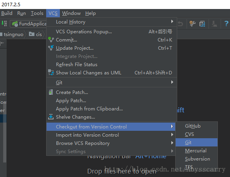Click the undo arrow toolbar icon

(180, 23)
